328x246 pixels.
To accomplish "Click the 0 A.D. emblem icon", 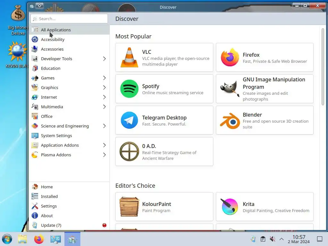I will [x=129, y=152].
